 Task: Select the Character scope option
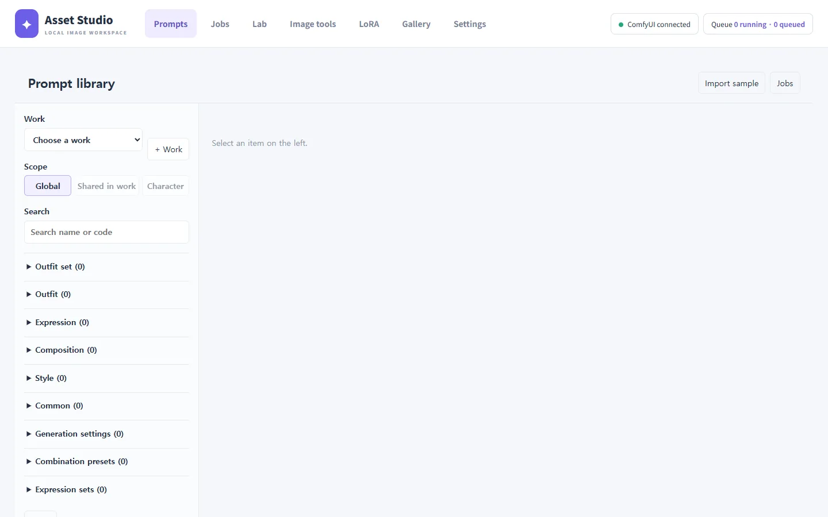(x=166, y=186)
